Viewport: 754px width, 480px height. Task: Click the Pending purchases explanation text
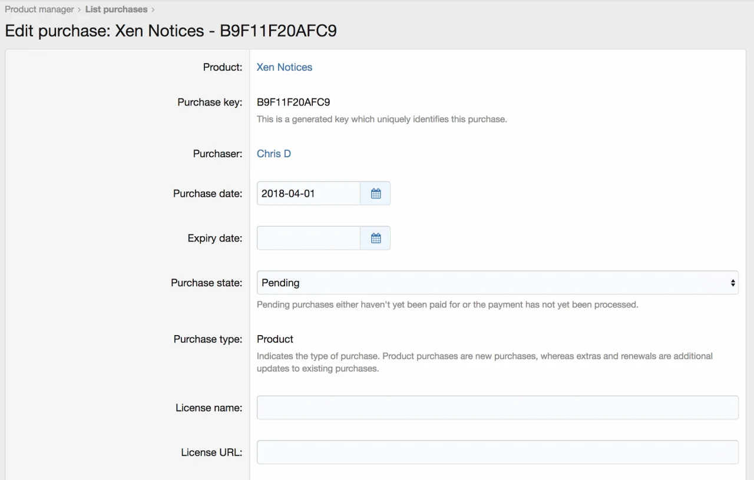point(447,305)
